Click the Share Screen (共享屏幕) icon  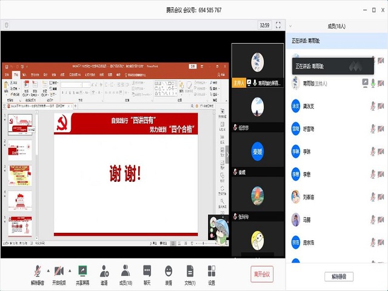click(82, 274)
